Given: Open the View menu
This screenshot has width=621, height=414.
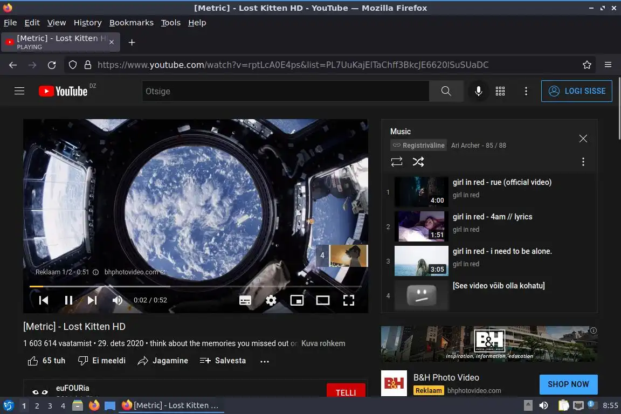Looking at the screenshot, I should pyautogui.click(x=57, y=23).
